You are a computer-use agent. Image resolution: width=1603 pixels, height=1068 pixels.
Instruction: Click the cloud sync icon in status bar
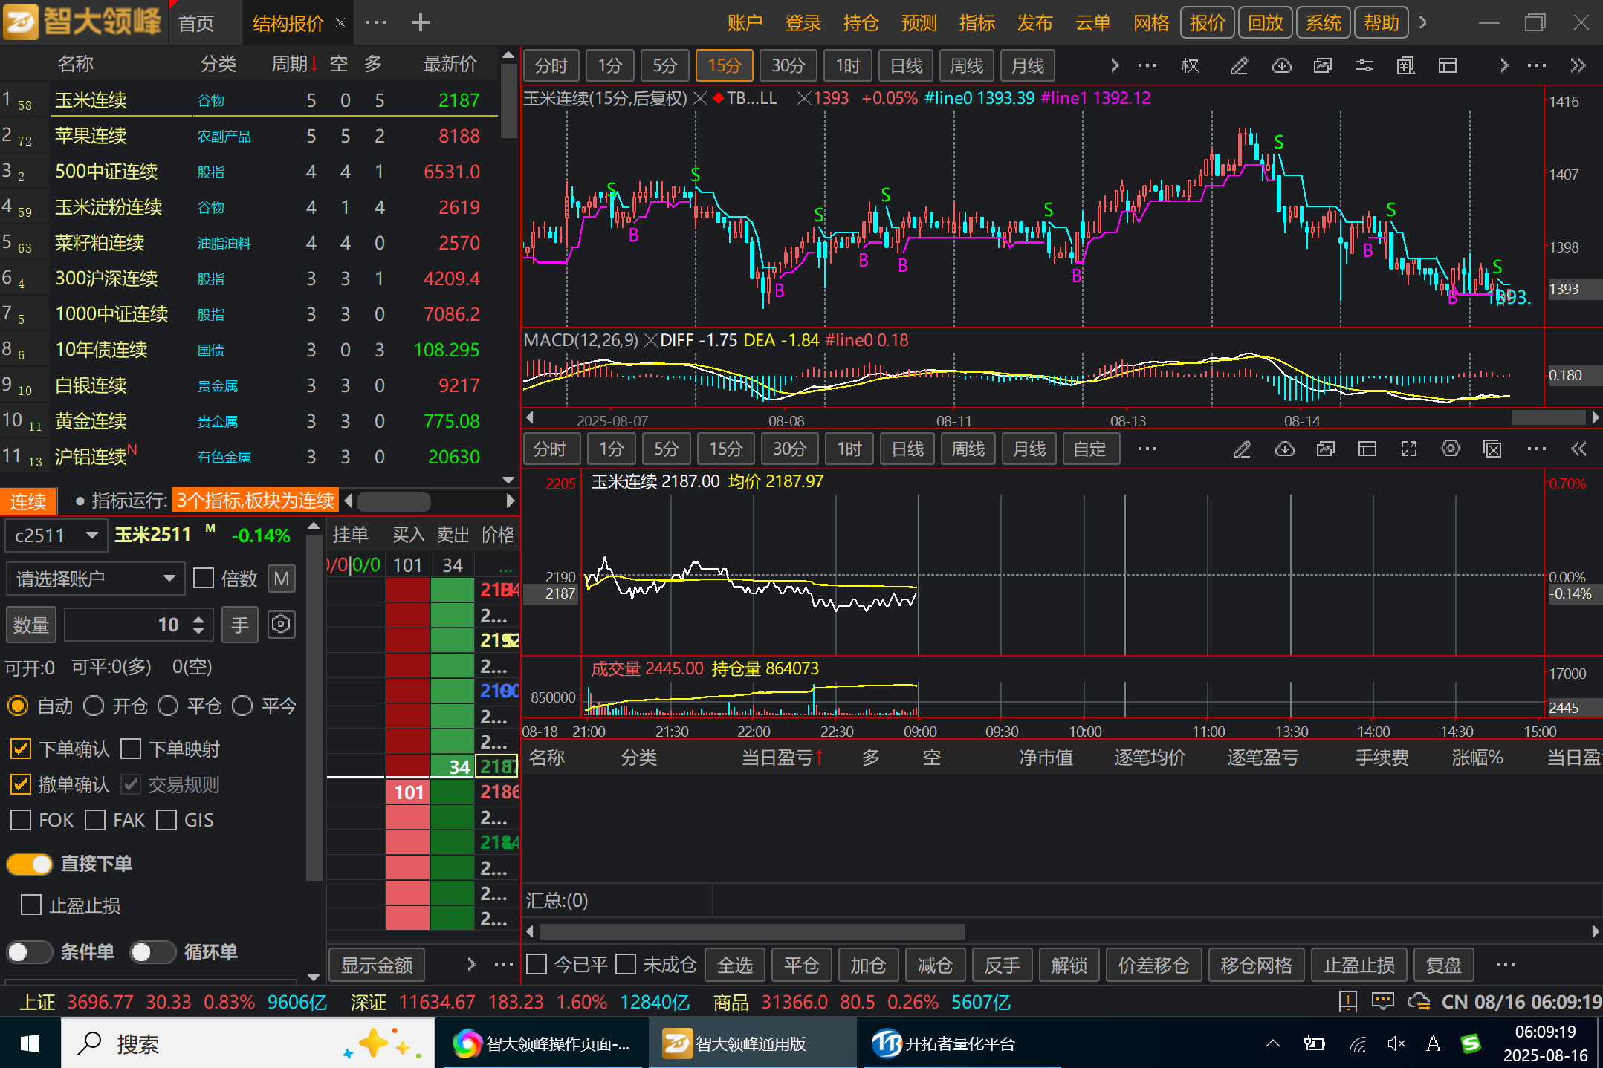(x=1419, y=1002)
